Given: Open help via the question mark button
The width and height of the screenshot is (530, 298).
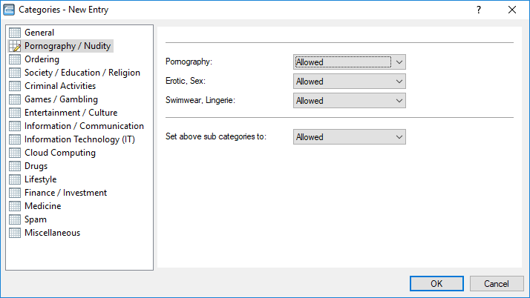Looking at the screenshot, I should pos(479,10).
